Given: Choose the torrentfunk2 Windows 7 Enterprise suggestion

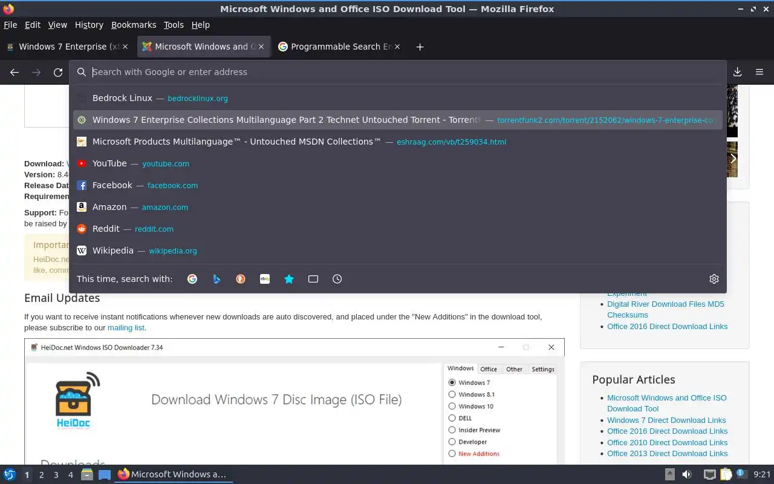Looking at the screenshot, I should (x=398, y=120).
